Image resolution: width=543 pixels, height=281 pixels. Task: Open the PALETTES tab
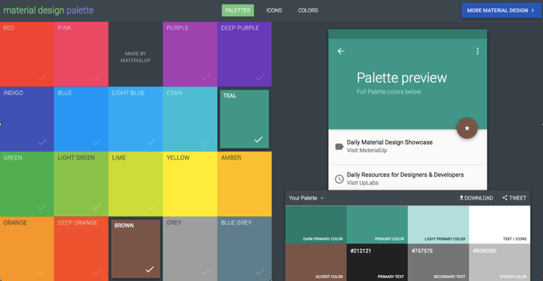coord(238,11)
